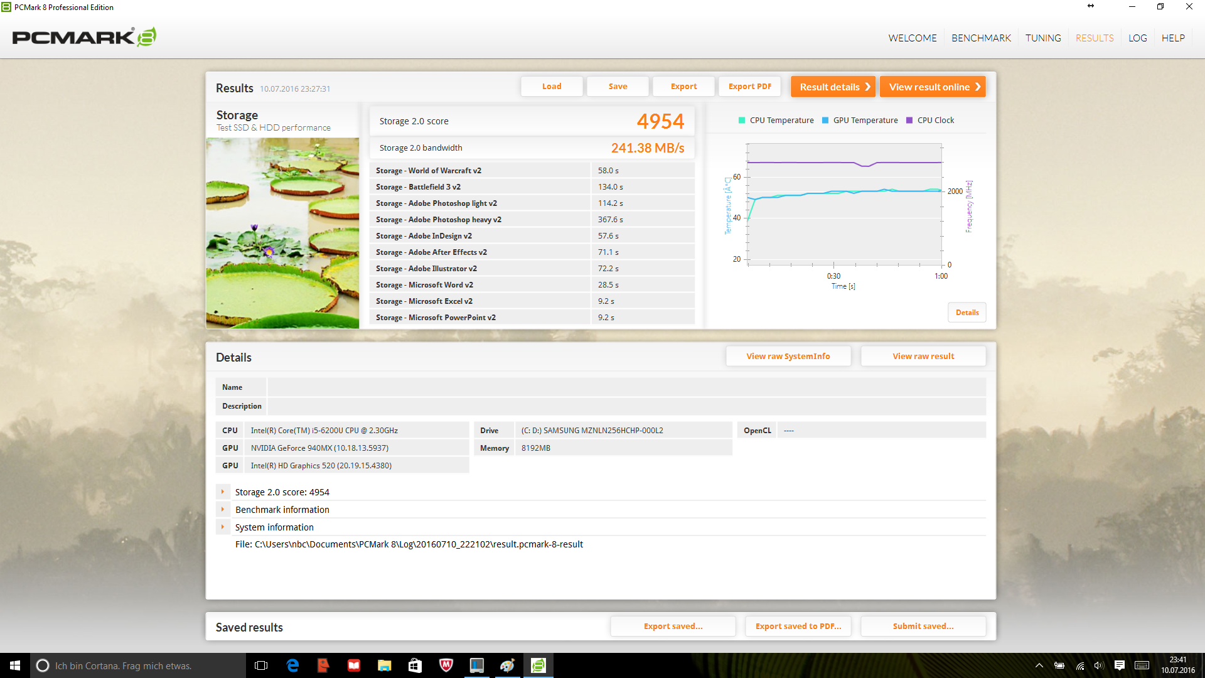1205x678 pixels.
Task: Click the SAMSUNG MZNLN256HCHP drive value
Action: point(592,431)
